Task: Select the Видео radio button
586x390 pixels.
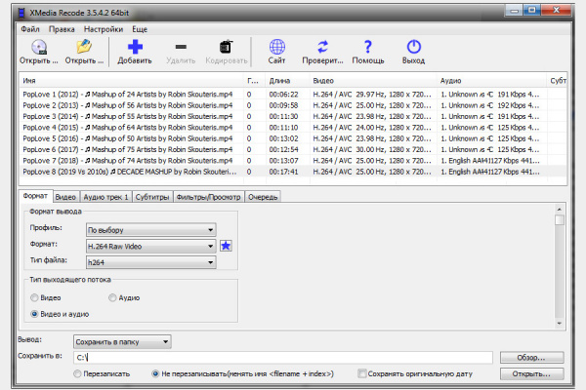Action: 34,297
